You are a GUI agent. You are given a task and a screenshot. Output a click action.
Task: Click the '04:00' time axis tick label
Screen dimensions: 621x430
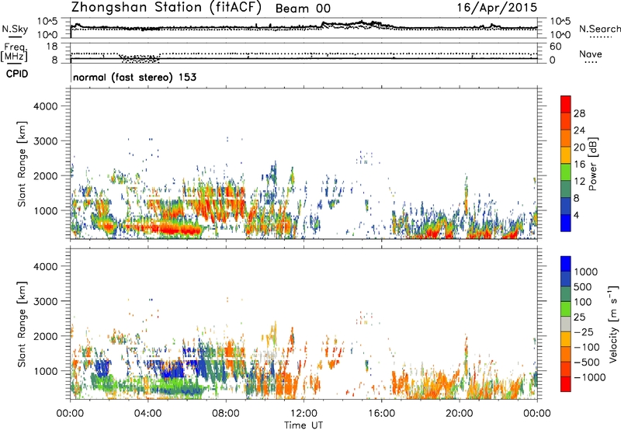148,414
